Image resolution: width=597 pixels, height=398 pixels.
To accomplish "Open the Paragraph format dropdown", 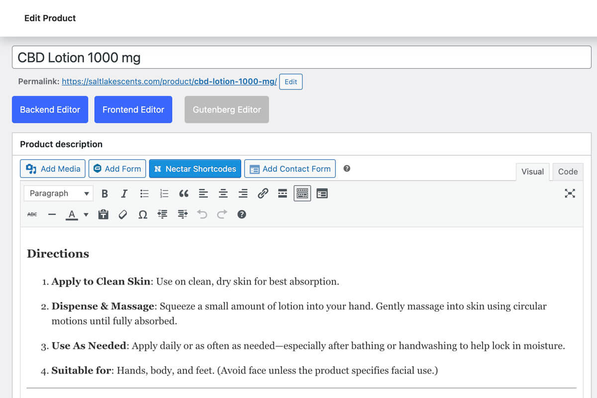I will (59, 194).
